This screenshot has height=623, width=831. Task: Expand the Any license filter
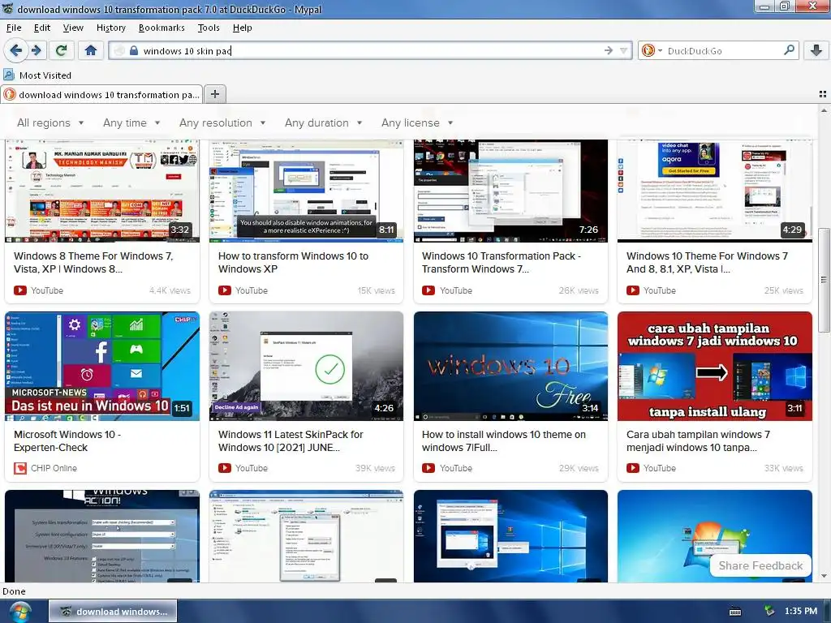point(418,123)
